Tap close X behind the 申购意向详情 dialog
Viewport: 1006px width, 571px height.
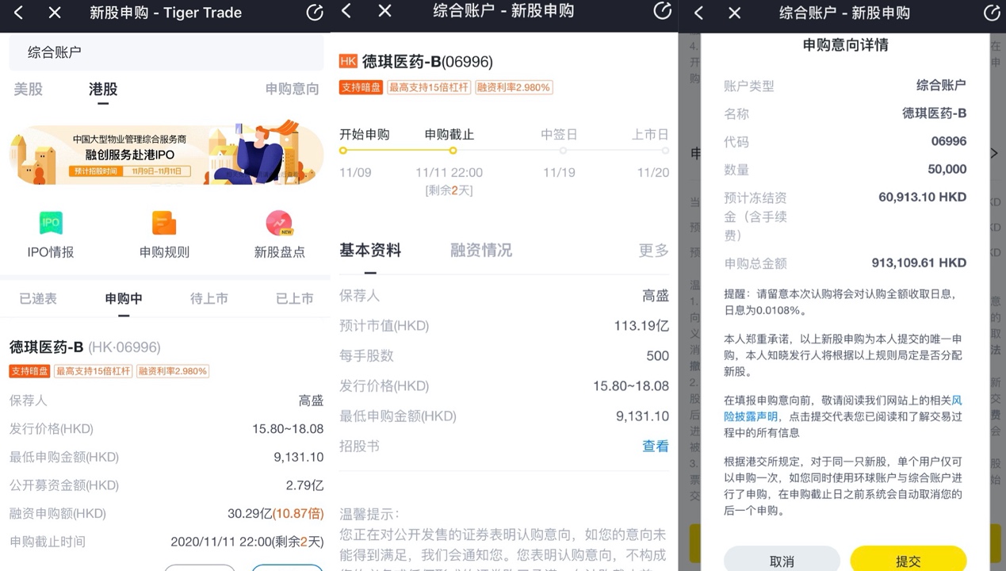734,13
